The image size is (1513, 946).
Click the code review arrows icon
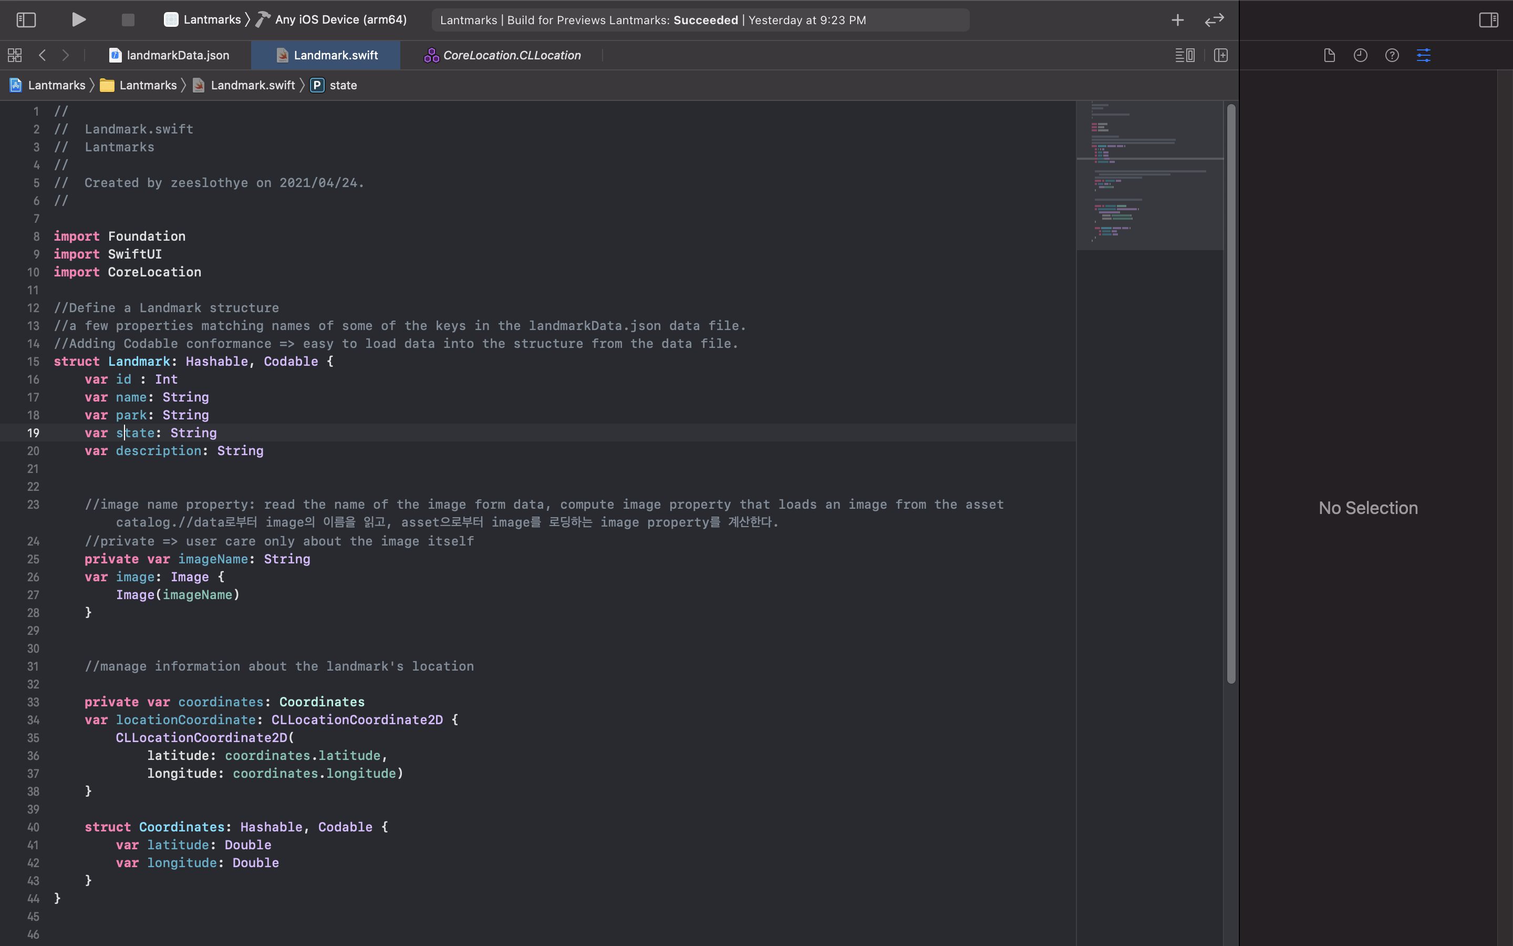click(x=1214, y=20)
